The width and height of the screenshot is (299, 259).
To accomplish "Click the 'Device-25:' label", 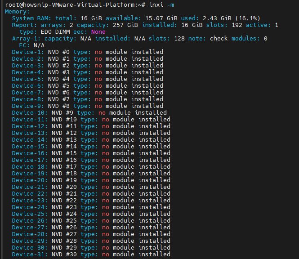I will pyautogui.click(x=30, y=214).
